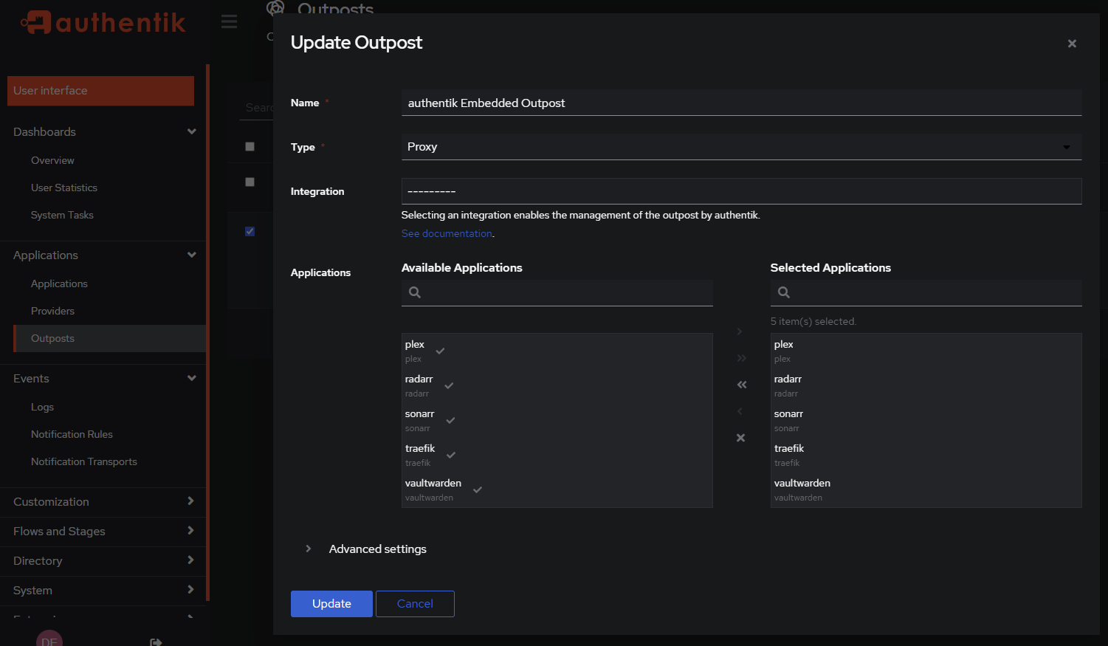The width and height of the screenshot is (1108, 646).
Task: Click the X clear selection icon
Action: [740, 438]
